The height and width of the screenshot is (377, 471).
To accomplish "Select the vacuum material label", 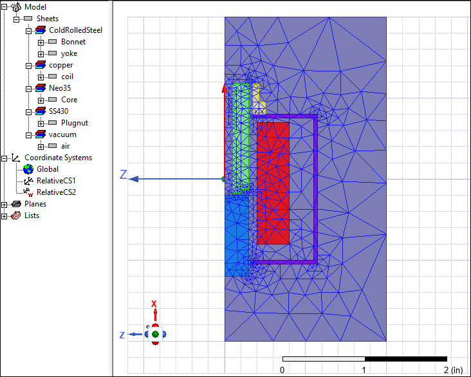I will coord(62,134).
